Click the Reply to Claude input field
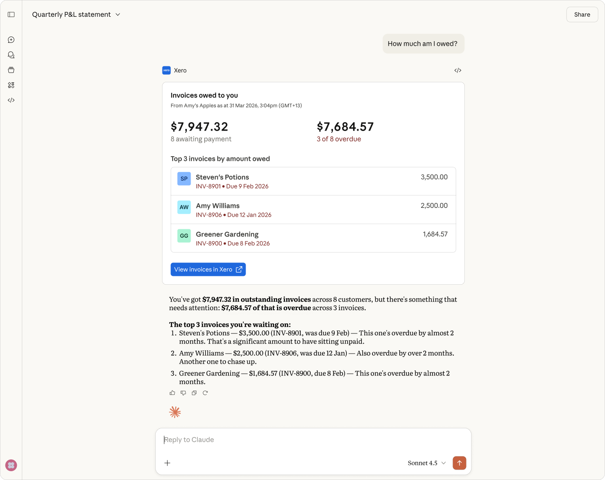605x480 pixels. pyautogui.click(x=313, y=440)
